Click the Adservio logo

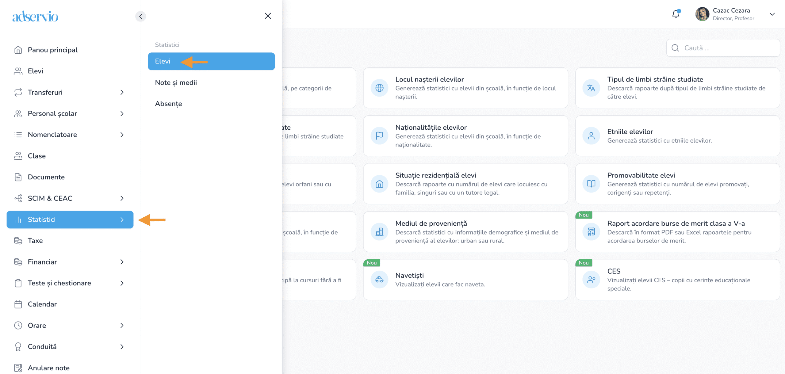point(35,16)
